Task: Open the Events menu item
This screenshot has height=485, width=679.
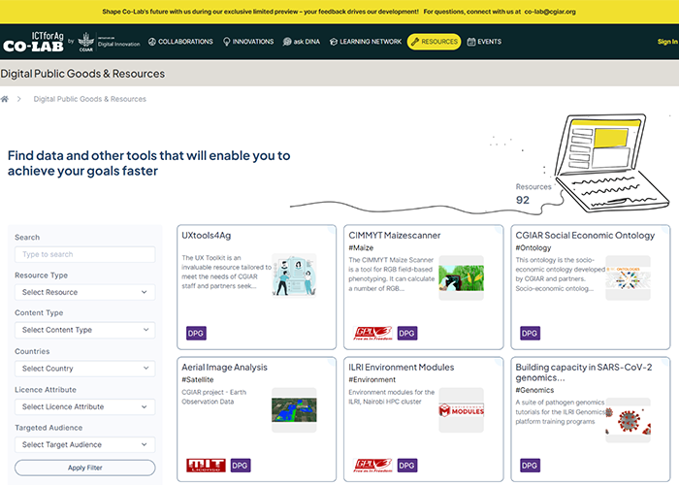Action: click(x=484, y=42)
